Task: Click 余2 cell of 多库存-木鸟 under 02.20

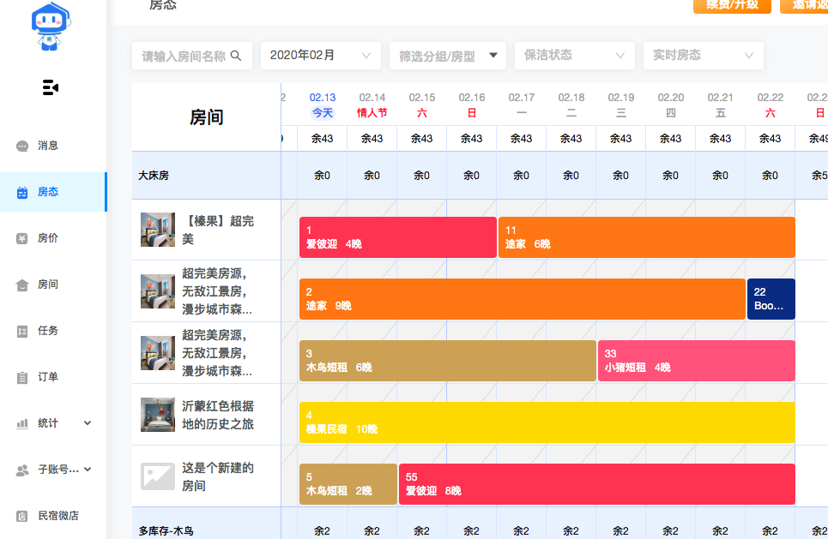Action: click(671, 531)
